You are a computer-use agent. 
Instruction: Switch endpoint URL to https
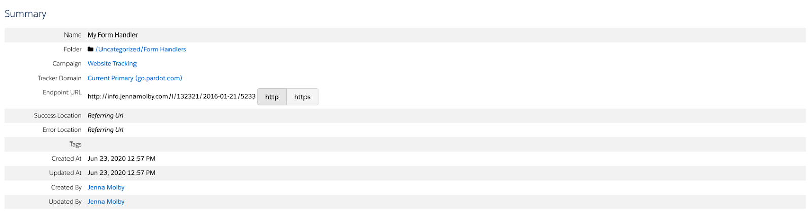click(x=302, y=97)
